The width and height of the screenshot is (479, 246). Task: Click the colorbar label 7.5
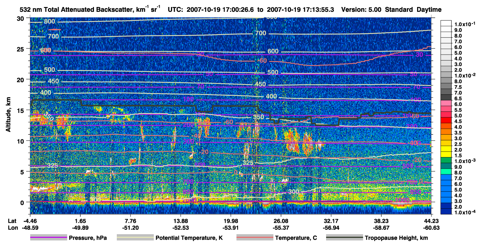(459, 87)
